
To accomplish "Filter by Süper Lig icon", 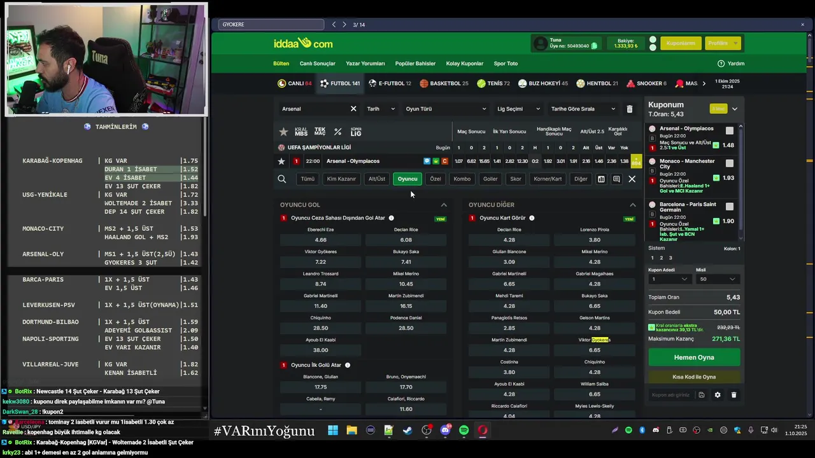I will pos(356,132).
